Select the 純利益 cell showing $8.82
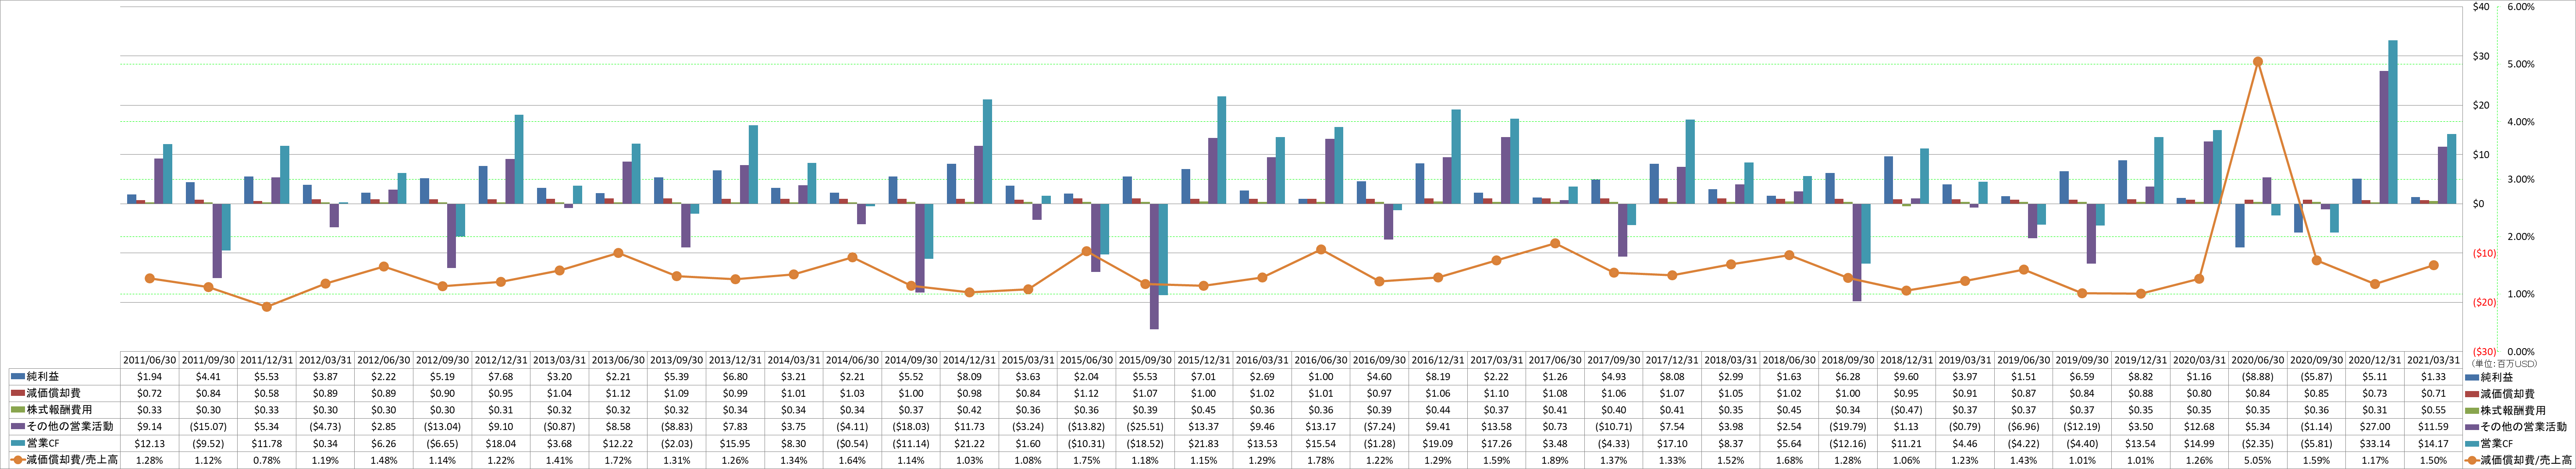 (2141, 376)
